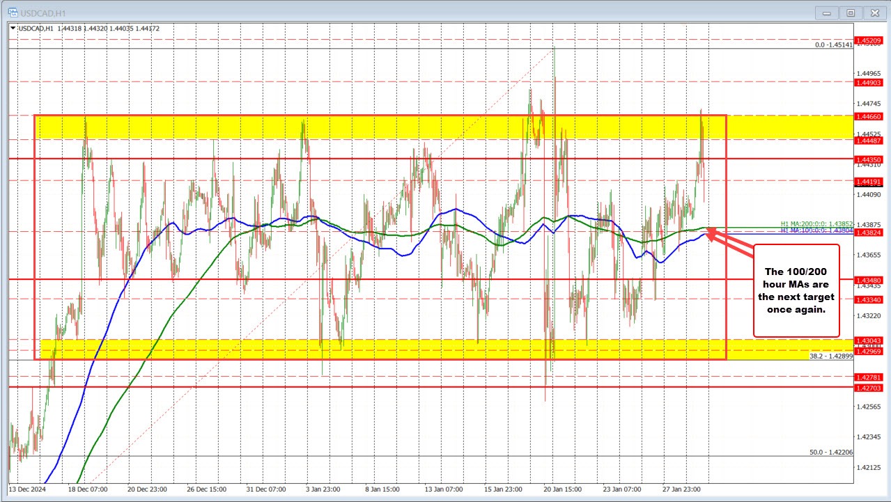Viewport: 891px width, 502px height.
Task: Click the 1.42969 red price label
Action: (869, 352)
